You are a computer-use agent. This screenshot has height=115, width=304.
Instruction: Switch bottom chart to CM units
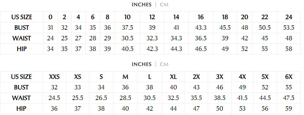(x=164, y=64)
